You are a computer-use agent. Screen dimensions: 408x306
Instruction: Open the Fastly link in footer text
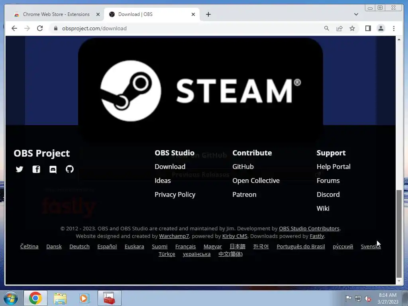[x=317, y=236]
